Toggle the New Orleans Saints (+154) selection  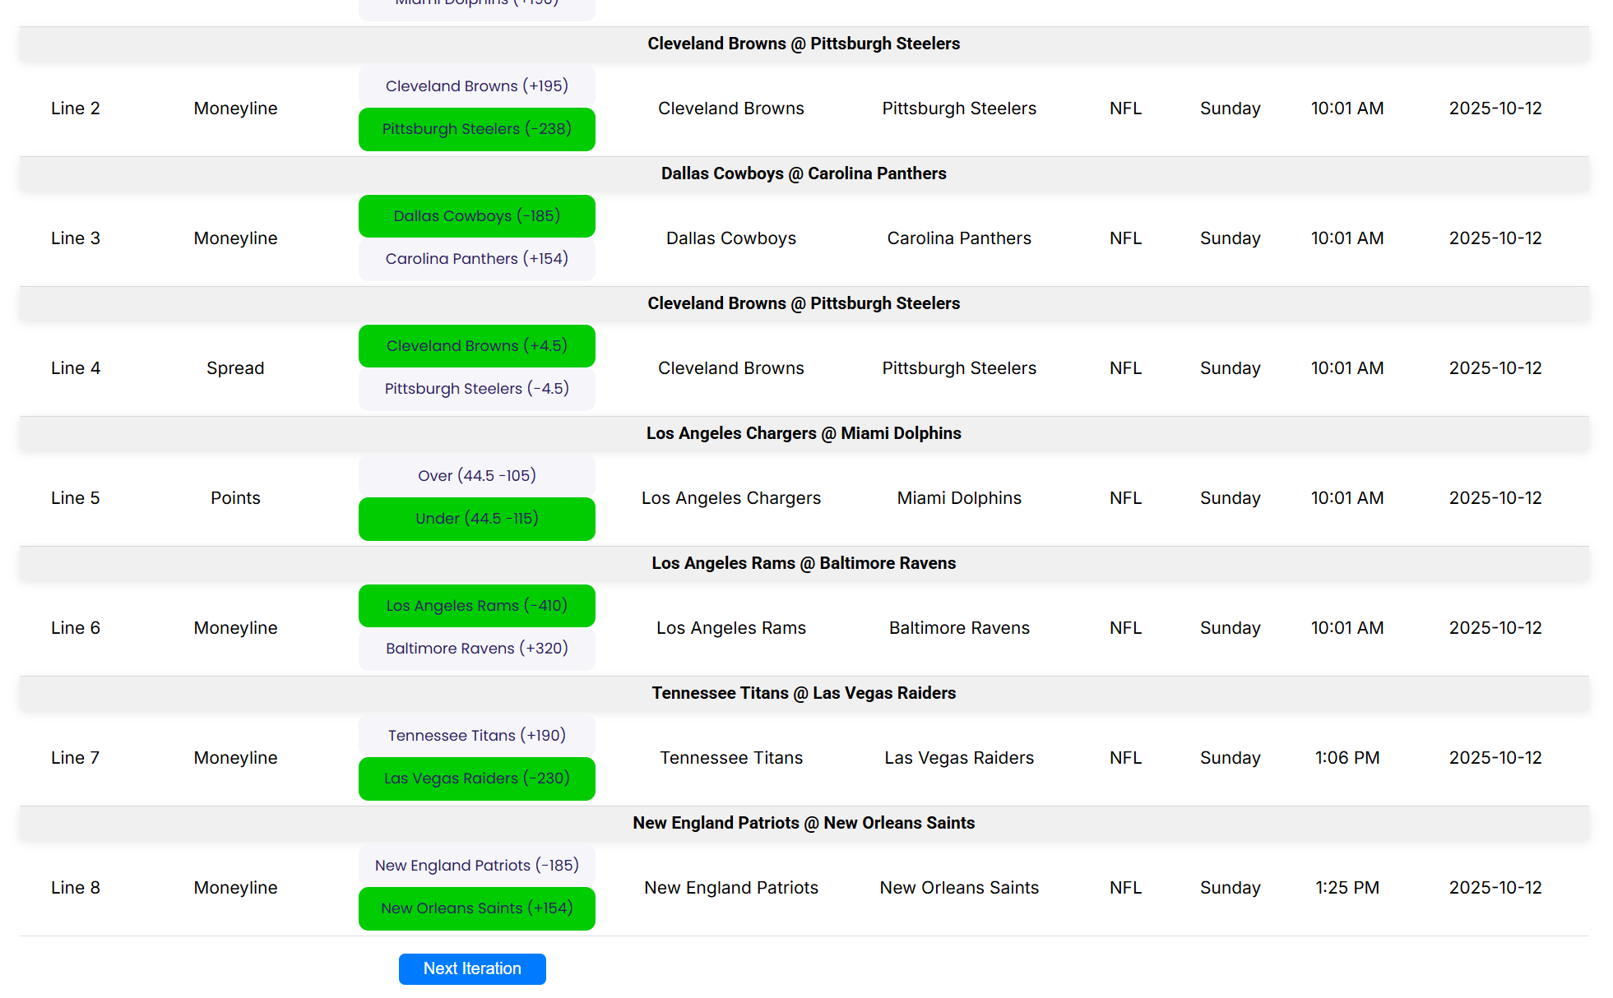pyautogui.click(x=476, y=908)
